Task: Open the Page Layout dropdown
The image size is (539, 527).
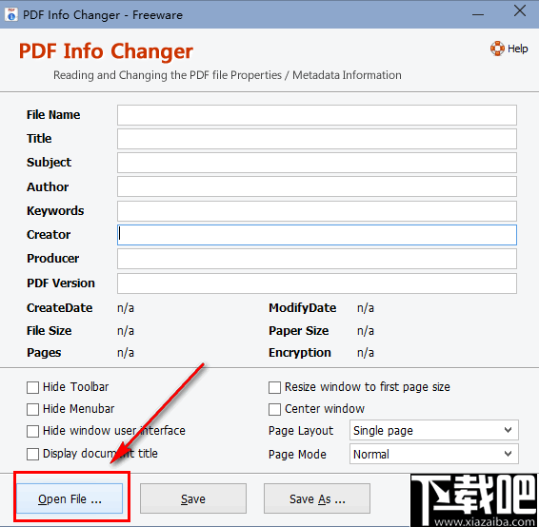Action: [x=434, y=430]
